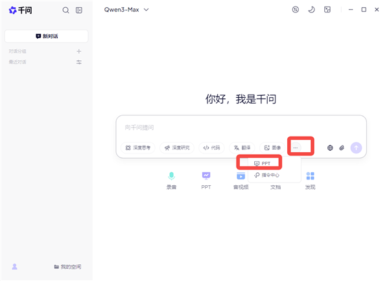Close the Qianwen window
The image size is (389, 281).
[x=377, y=10]
